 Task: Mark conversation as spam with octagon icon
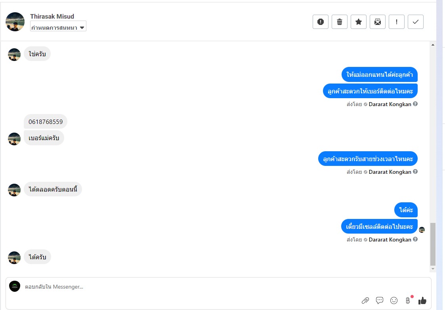(321, 22)
